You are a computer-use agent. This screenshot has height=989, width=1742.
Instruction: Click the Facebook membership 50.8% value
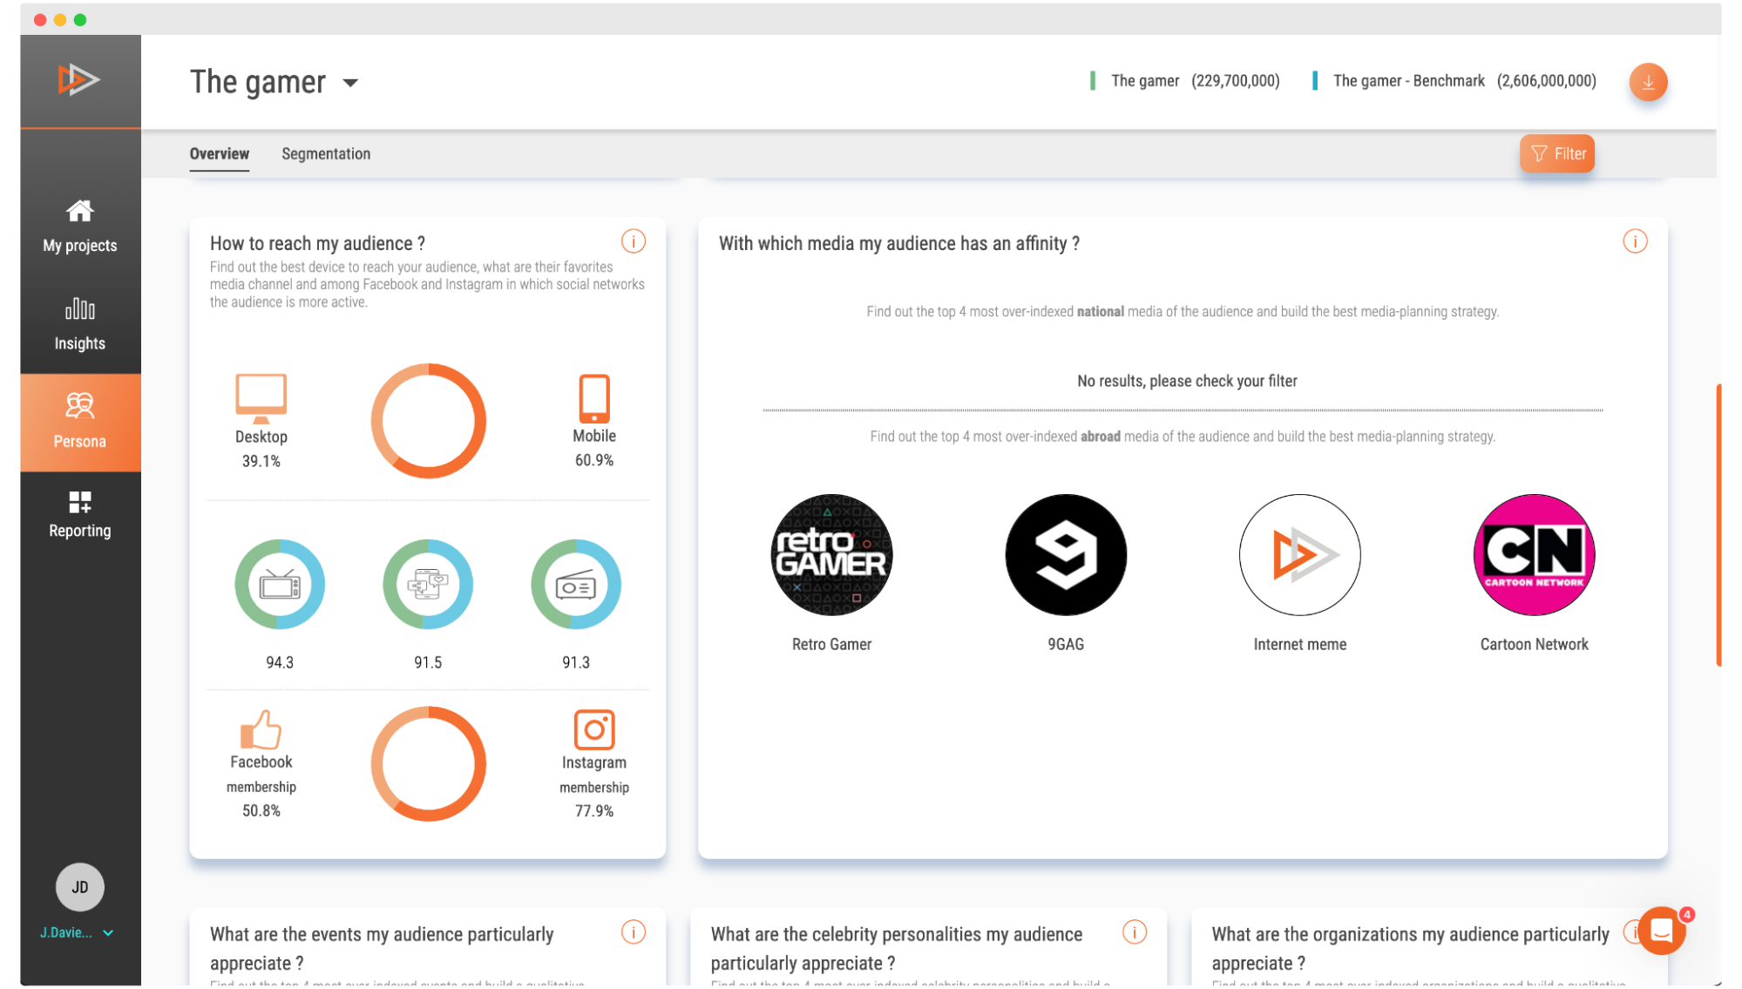[x=261, y=810]
